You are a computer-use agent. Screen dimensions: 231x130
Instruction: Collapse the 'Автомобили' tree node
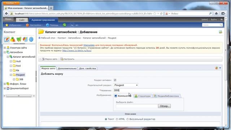[x=5, y=52]
